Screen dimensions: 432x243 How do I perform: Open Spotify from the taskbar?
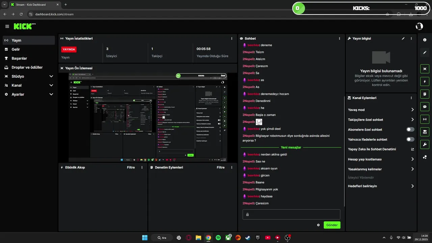tap(218, 238)
